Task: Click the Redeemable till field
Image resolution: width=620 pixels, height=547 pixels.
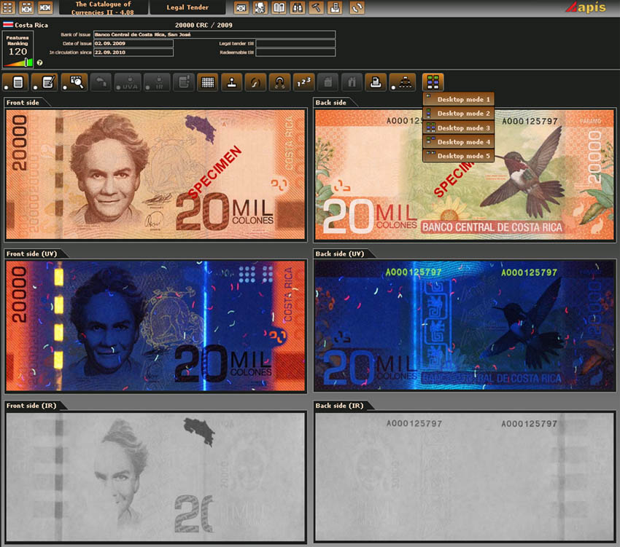Action: pos(295,52)
